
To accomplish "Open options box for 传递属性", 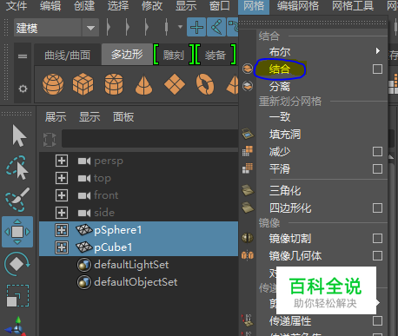I will point(377,321).
